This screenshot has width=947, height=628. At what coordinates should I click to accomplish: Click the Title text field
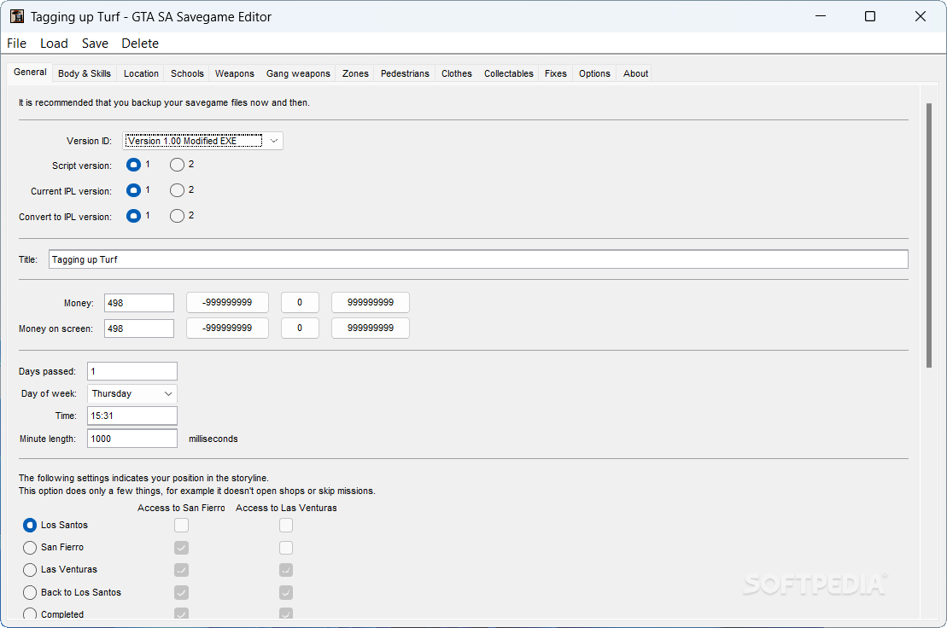coord(478,259)
